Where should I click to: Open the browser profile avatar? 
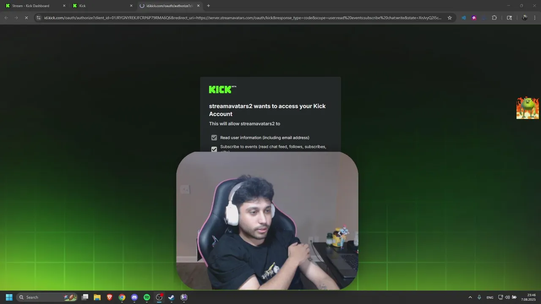(525, 18)
